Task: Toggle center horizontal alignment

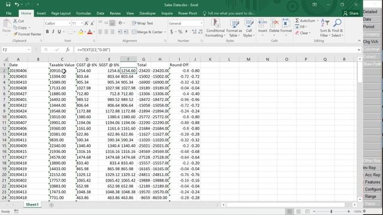Action: click(x=107, y=32)
